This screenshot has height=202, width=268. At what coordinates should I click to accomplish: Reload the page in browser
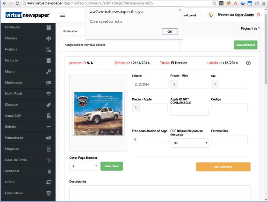coord(17,3)
